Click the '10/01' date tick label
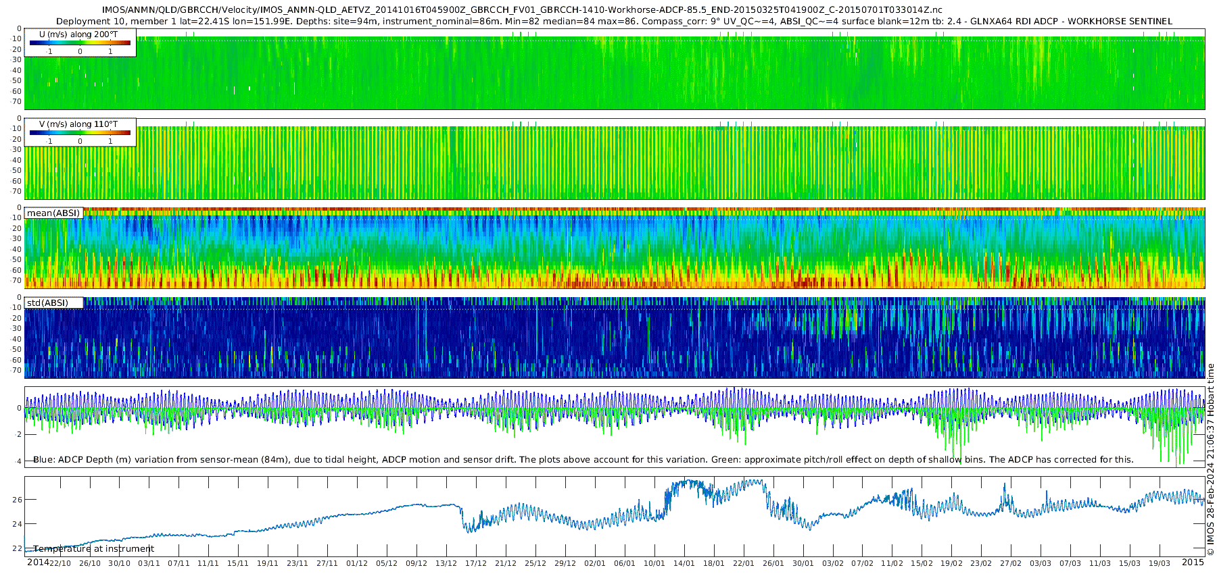This screenshot has height=574, width=1217. click(654, 563)
